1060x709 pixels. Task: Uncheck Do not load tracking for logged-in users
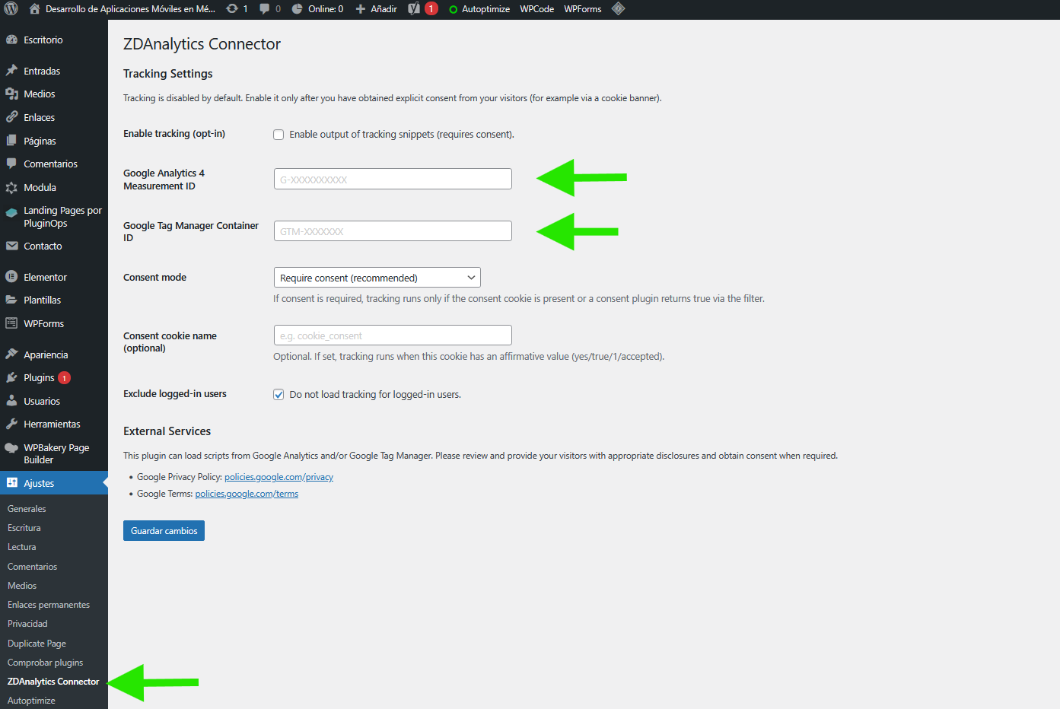pos(279,395)
